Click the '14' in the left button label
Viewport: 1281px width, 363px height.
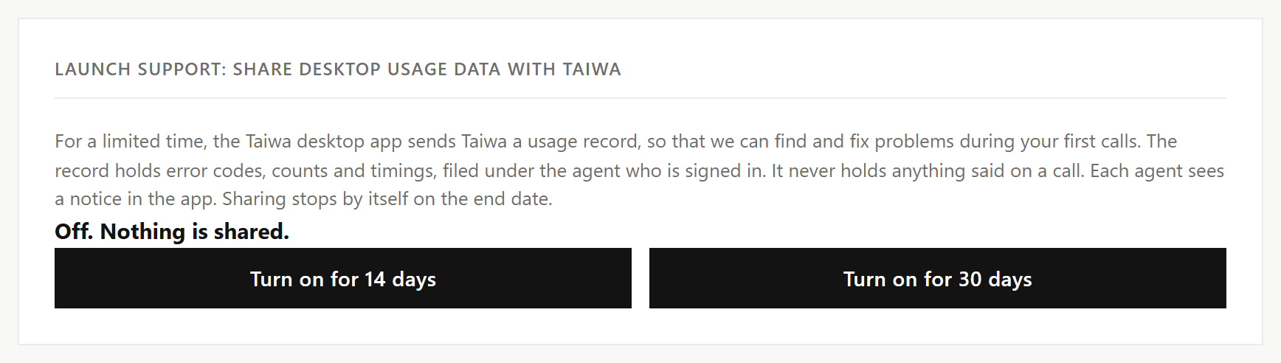[x=375, y=279]
